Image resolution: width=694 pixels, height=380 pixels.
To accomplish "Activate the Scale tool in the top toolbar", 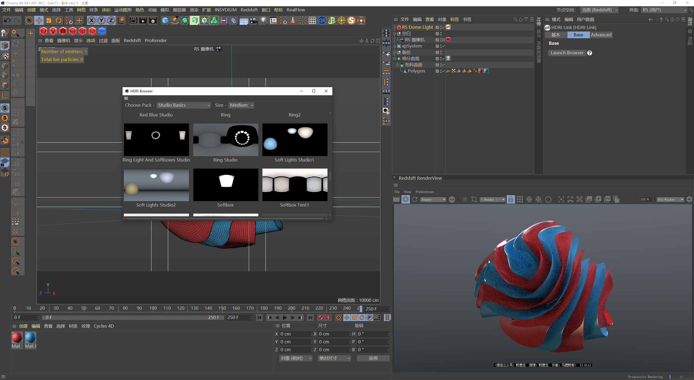I will coord(49,20).
